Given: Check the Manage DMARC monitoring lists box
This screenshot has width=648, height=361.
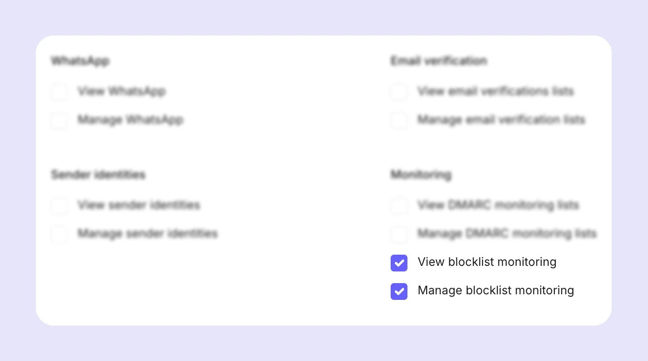Looking at the screenshot, I should click(x=399, y=234).
